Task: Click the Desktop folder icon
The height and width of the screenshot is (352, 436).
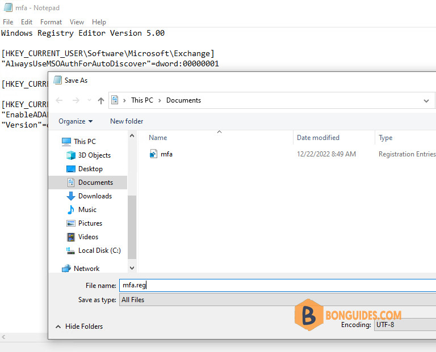Action: pyautogui.click(x=71, y=169)
